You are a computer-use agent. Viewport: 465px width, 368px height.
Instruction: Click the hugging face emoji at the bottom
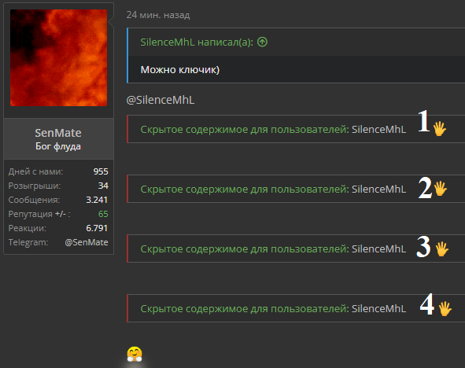click(135, 354)
